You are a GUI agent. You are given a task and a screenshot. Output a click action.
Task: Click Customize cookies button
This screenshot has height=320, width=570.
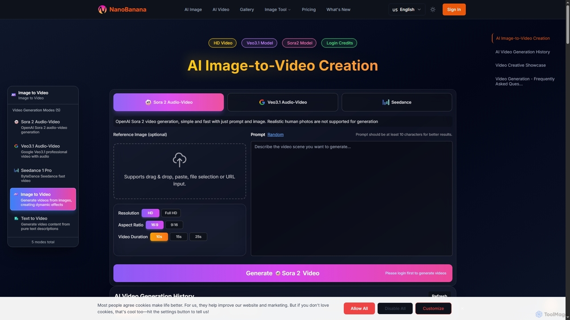coord(433,308)
